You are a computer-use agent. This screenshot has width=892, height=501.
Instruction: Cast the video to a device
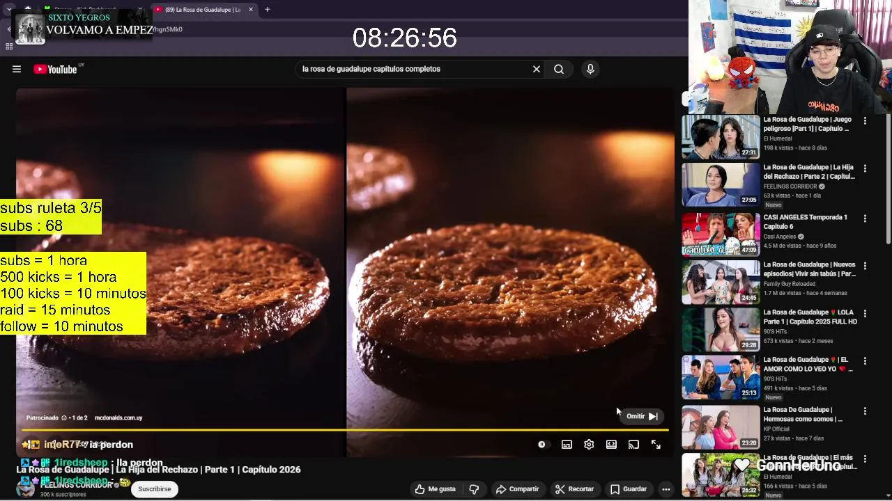(633, 445)
